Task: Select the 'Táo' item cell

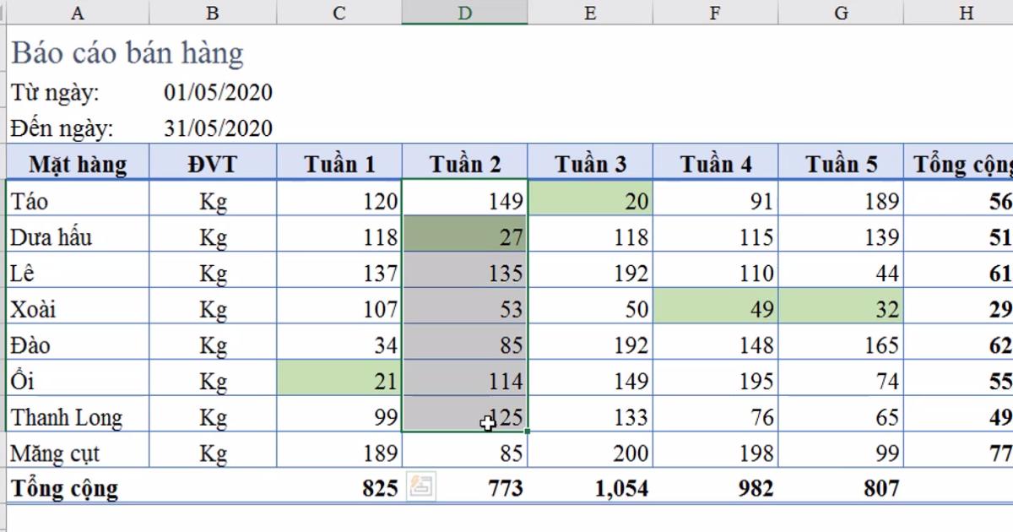Action: 78,199
